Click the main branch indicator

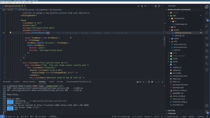click(9, 117)
